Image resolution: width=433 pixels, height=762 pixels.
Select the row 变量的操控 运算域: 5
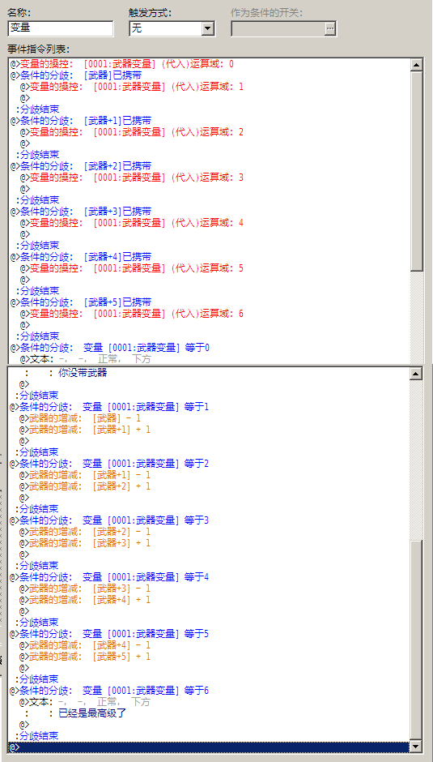click(x=210, y=268)
